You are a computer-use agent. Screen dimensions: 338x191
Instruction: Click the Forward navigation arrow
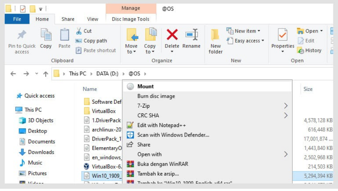tap(26, 74)
